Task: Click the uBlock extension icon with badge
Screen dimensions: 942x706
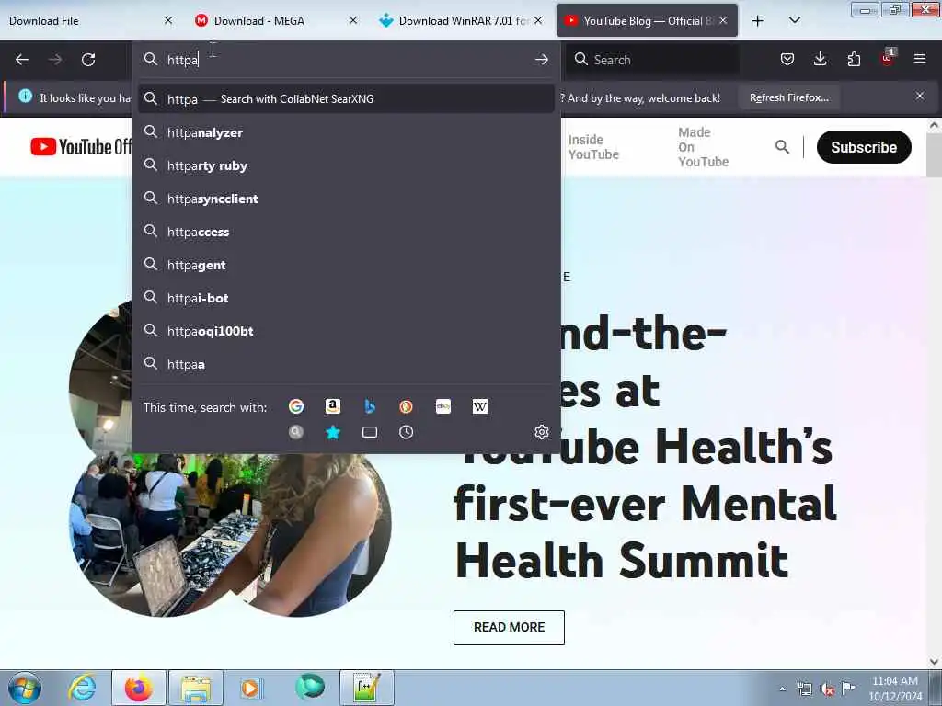Action: click(x=888, y=58)
